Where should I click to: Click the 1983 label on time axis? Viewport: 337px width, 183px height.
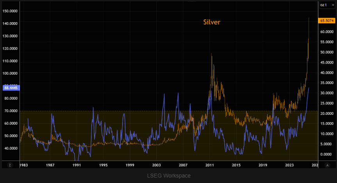coord(24,165)
